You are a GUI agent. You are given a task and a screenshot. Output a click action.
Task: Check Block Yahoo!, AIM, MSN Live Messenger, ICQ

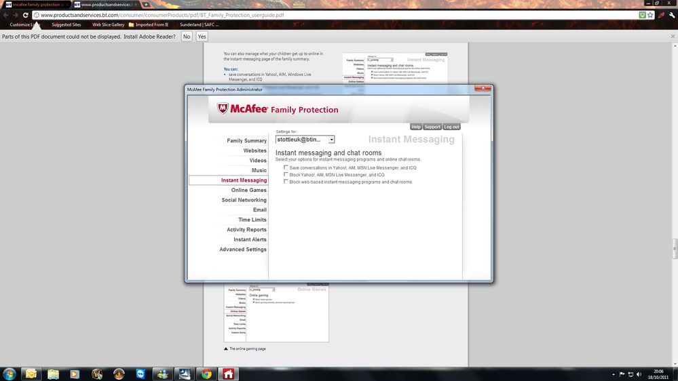[x=286, y=174]
